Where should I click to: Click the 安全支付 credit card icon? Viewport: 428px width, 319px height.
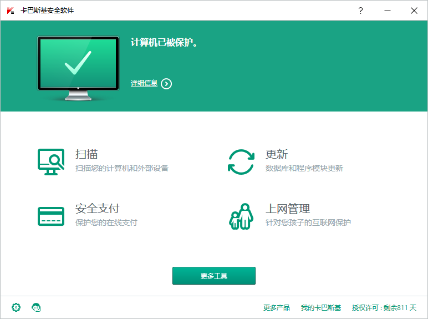click(51, 216)
